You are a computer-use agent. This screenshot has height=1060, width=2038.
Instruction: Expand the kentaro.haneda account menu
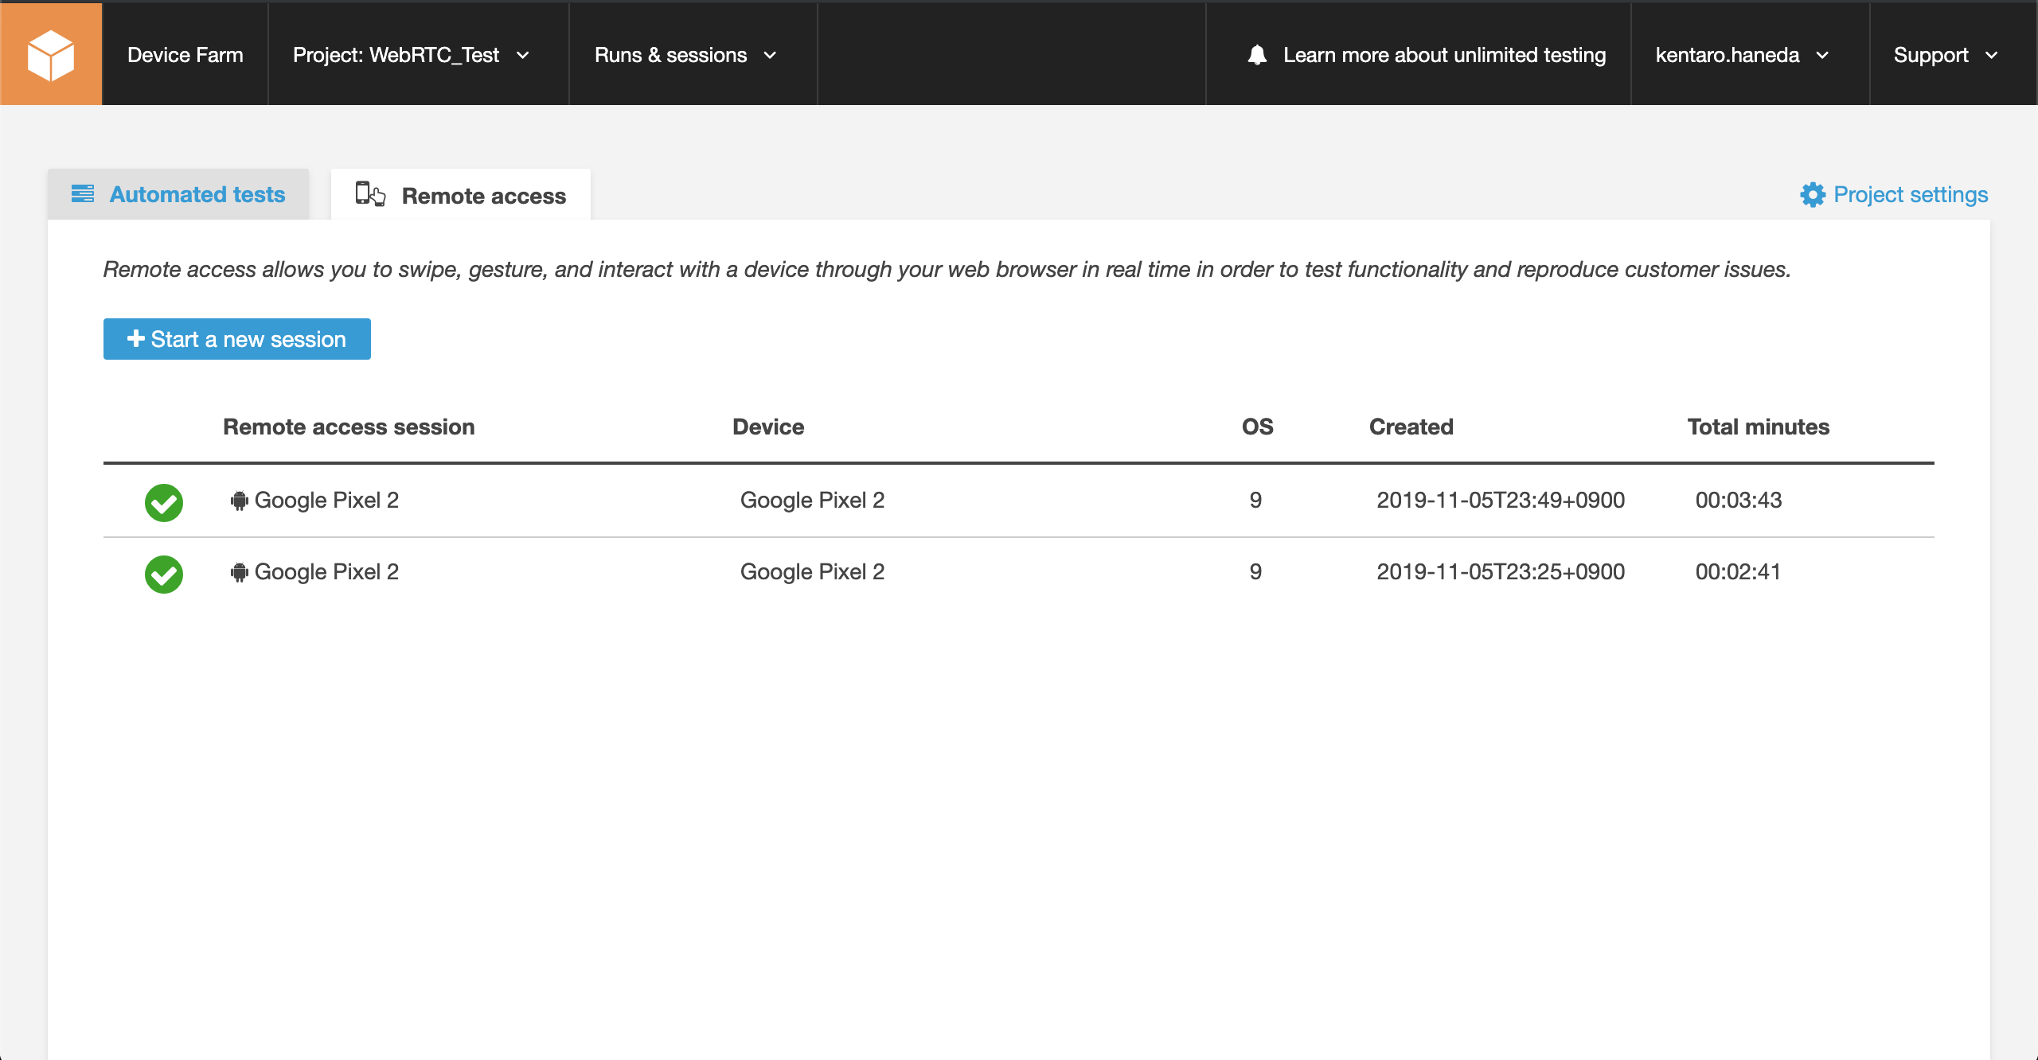(x=1750, y=55)
